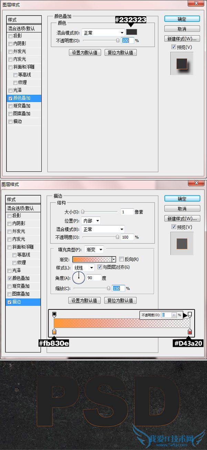Click 确定 in the Stroke dialog
The image size is (207, 450).
[x=182, y=199]
